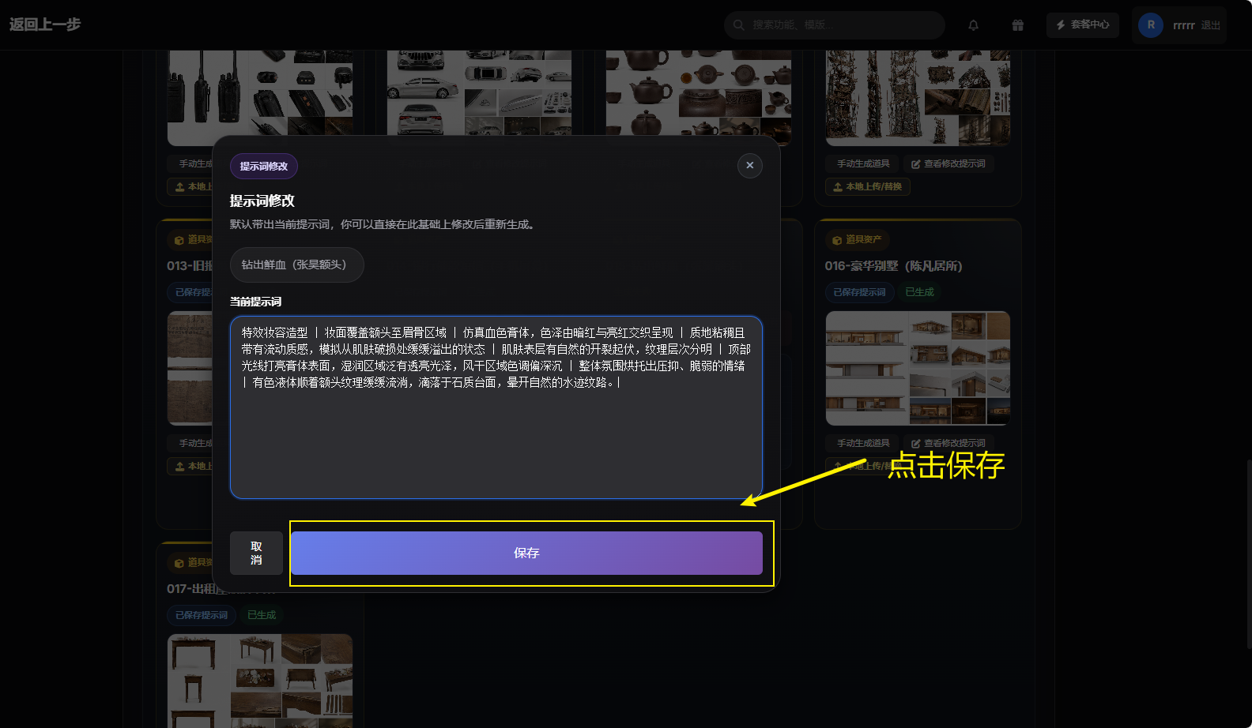Select the 提示词修改 pill tag
This screenshot has width=1252, height=728.
coord(264,166)
